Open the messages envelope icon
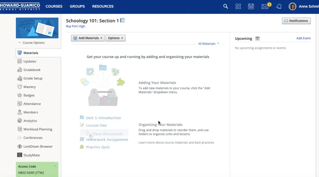Image resolution: width=319 pixels, height=177 pixels. click(x=265, y=7)
